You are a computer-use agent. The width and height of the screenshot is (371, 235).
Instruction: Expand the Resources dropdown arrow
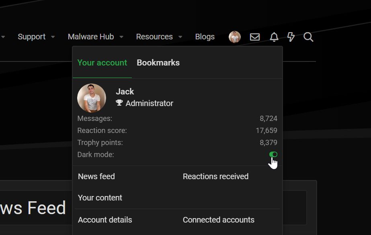coord(180,37)
